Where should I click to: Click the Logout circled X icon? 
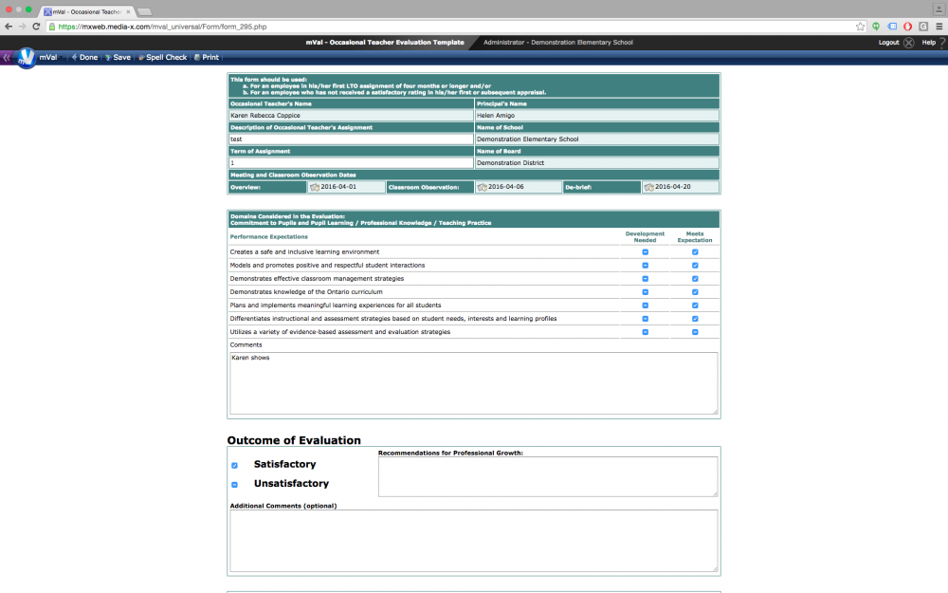[908, 43]
